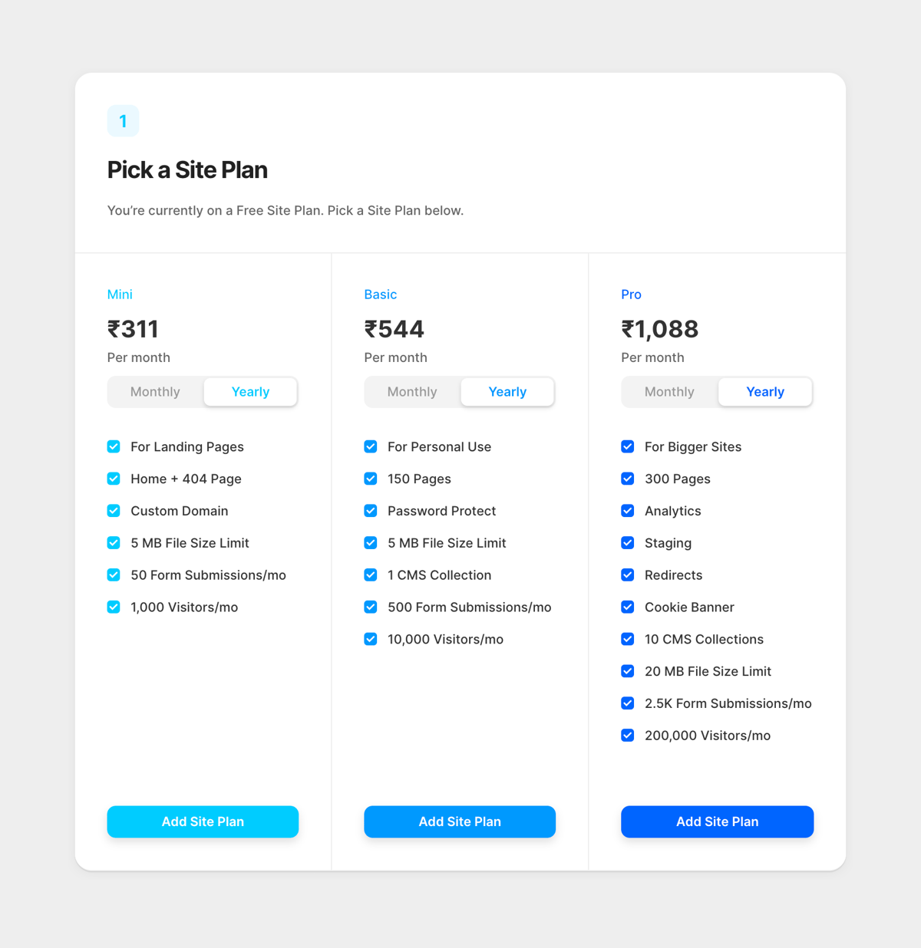Click the checkmark beside Analytics
Screen dimensions: 921x948
tap(627, 510)
